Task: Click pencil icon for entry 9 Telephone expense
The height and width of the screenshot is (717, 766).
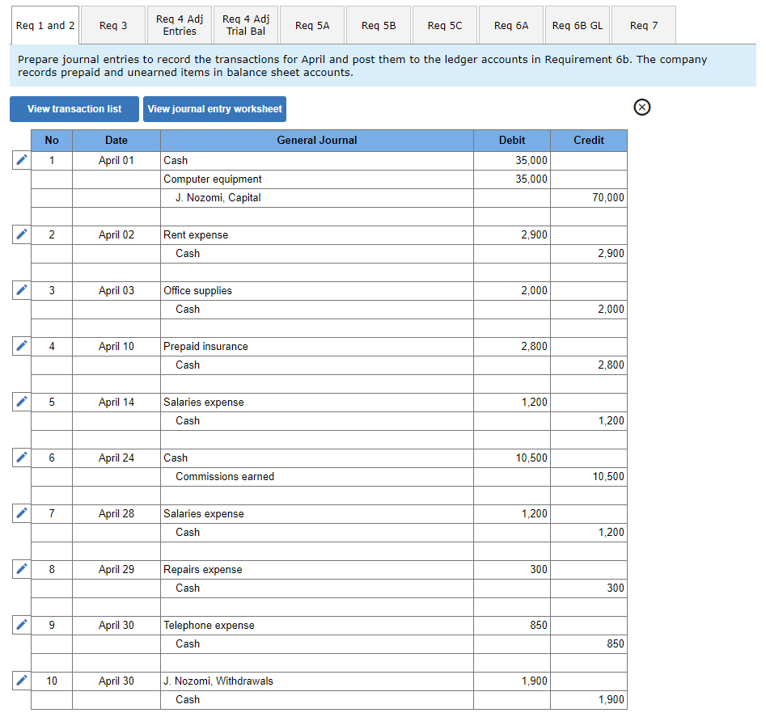Action: point(22,625)
